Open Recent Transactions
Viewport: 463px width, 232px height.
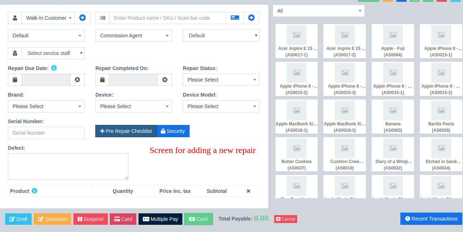[431, 219]
